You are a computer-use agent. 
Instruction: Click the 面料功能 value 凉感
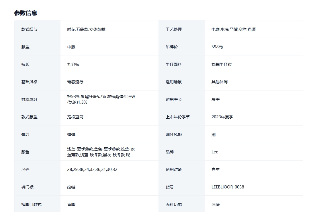click(x=216, y=205)
